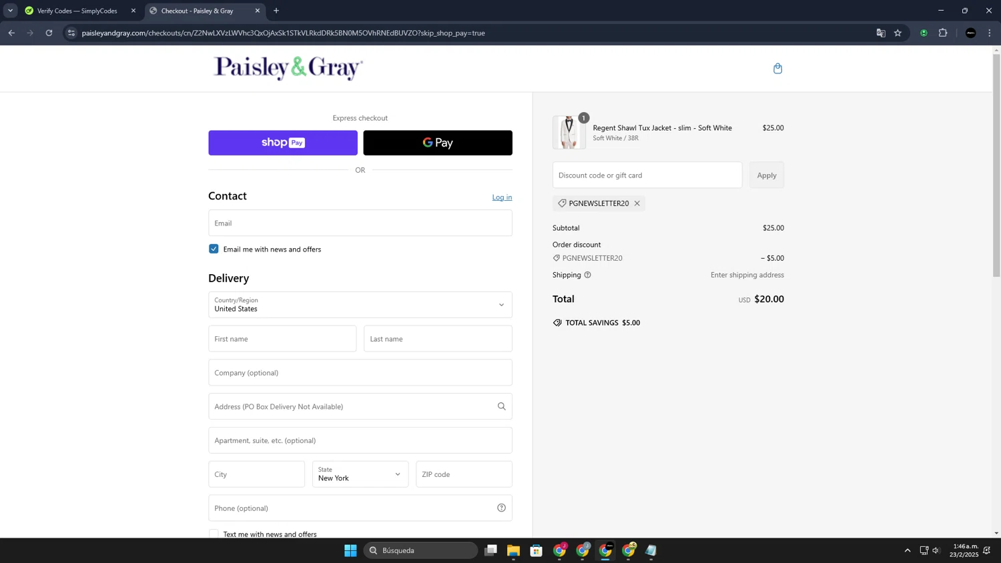The image size is (1001, 563).
Task: Open the site information icon in address bar
Action: click(x=71, y=33)
